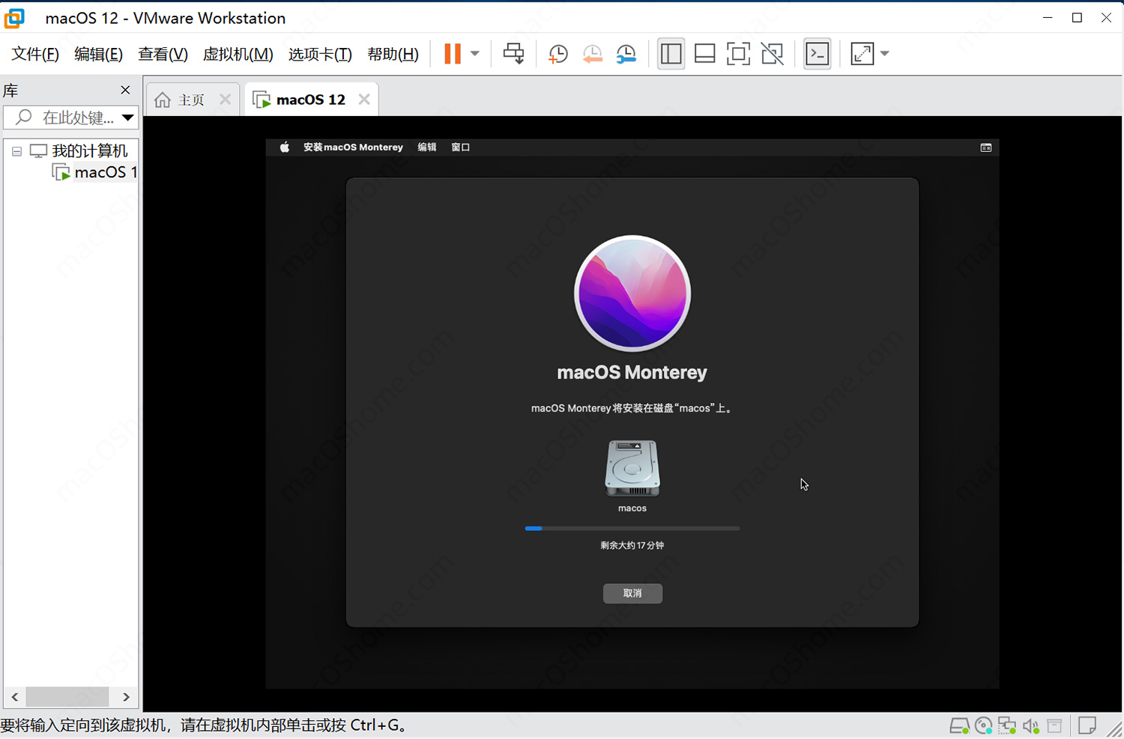Click message log icon in status bar
Screen dimensions: 1124x739
tap(1087, 726)
